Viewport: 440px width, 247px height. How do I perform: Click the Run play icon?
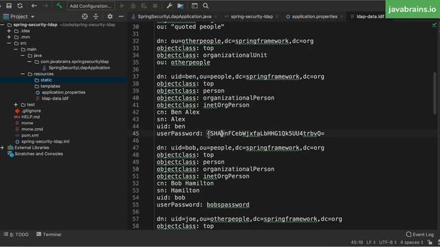pos(122,6)
